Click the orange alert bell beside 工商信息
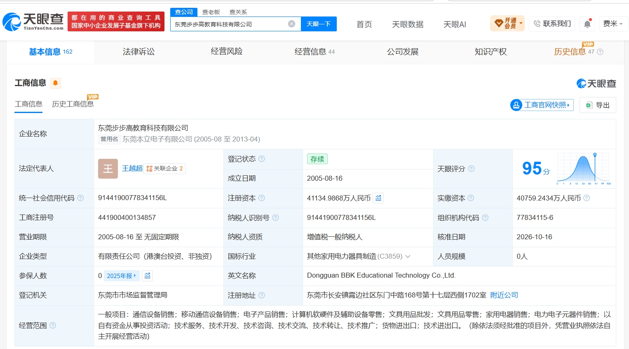 55,83
